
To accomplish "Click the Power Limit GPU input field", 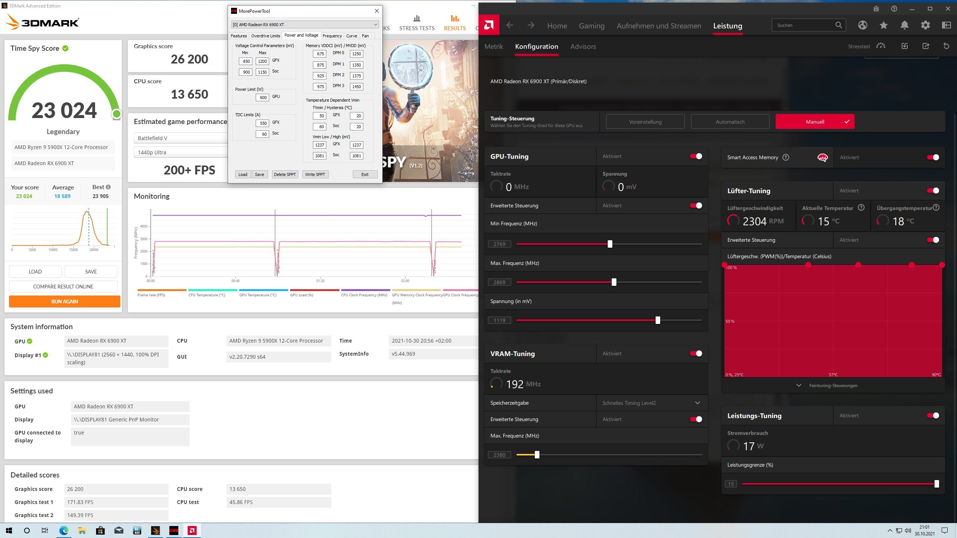I will point(262,98).
